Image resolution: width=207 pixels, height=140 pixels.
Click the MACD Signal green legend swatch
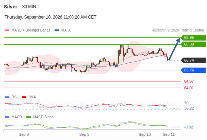point(28,117)
